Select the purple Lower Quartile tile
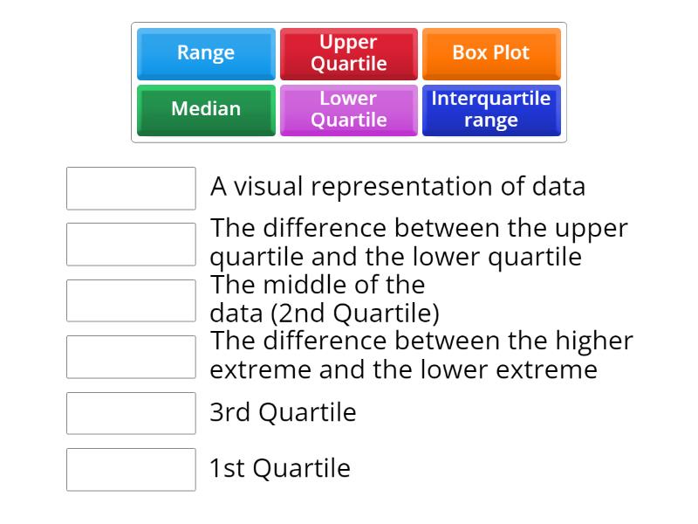Screen dimensions: 698x524 coord(349,110)
